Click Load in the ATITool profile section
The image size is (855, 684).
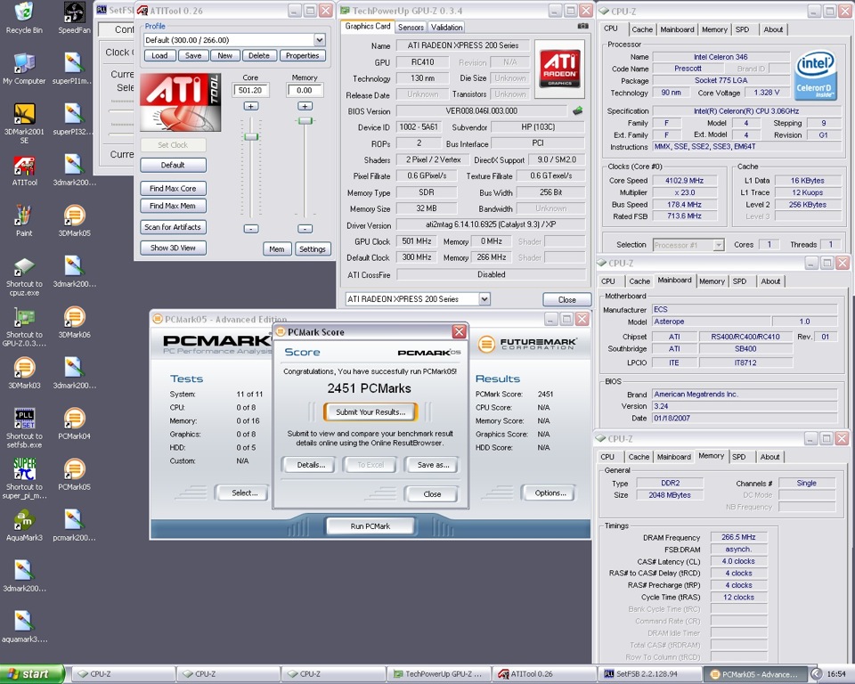(x=159, y=55)
